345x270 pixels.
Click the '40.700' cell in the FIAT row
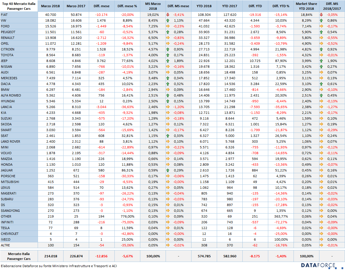coord(50,15)
